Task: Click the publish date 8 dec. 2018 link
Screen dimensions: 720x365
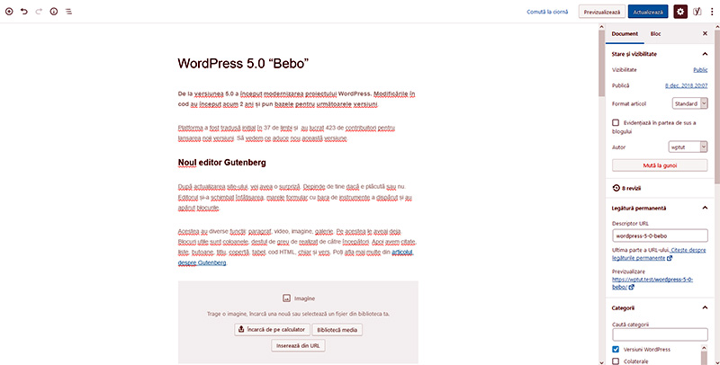Action: [x=686, y=85]
